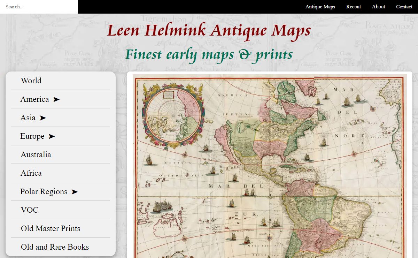
Task: Open the antique America map image
Action: (x=270, y=166)
